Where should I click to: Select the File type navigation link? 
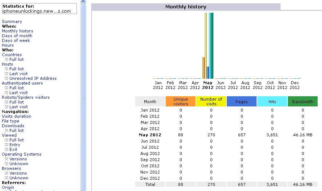point(11,121)
